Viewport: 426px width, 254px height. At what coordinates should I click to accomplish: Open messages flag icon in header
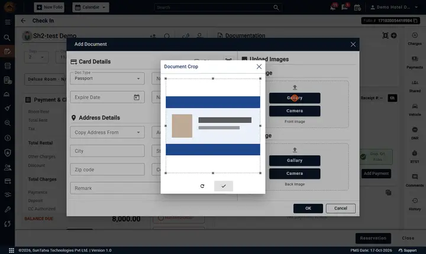(x=345, y=7)
